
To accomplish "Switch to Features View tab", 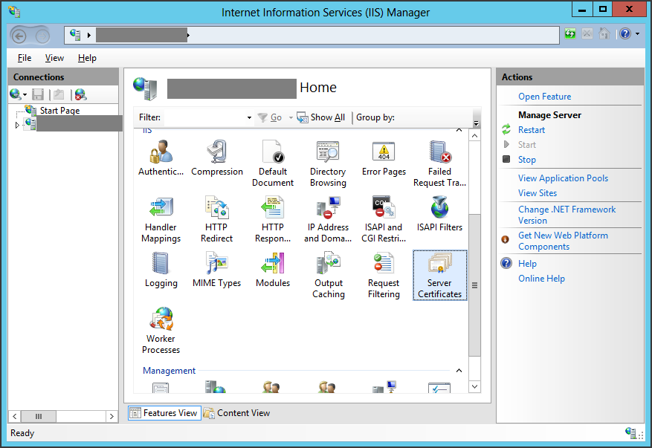I will click(x=164, y=413).
